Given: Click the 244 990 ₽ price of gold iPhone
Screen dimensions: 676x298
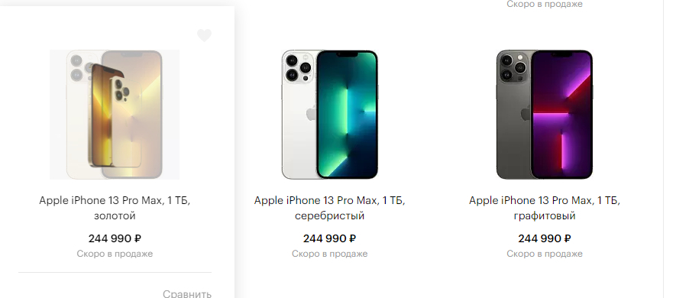Looking at the screenshot, I should pos(115,238).
